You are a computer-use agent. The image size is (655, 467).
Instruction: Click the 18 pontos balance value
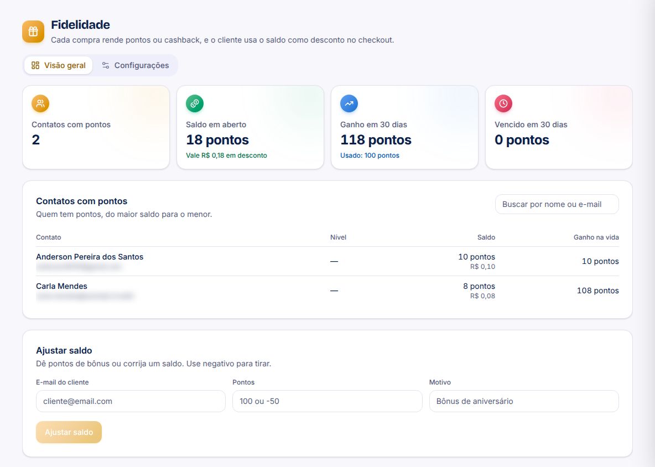(x=217, y=139)
